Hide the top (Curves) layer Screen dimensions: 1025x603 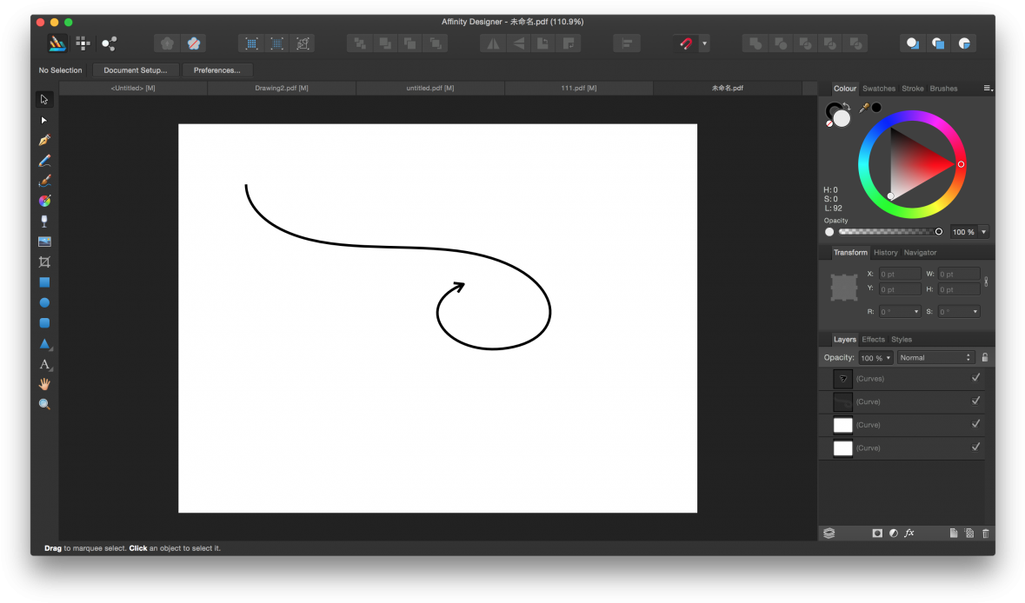coord(975,378)
